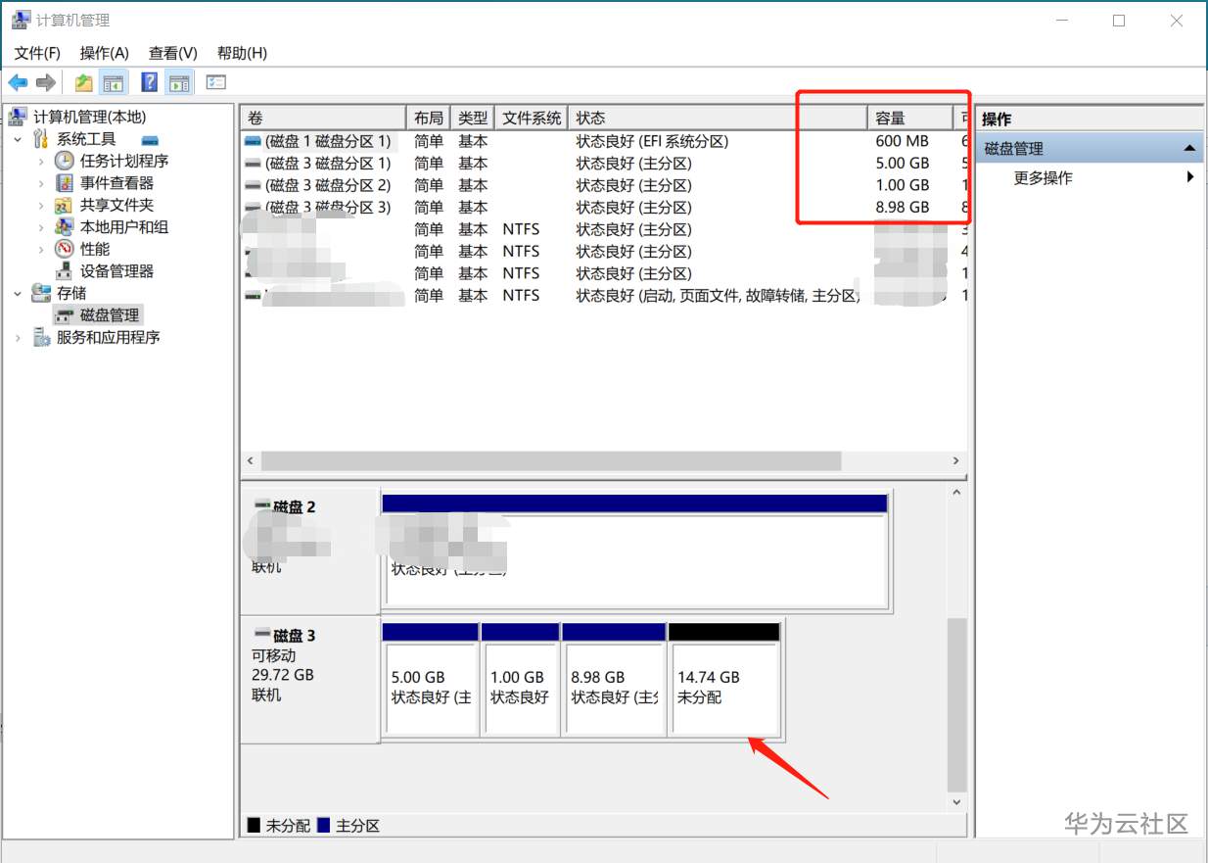Toggle the Show/Hide Action Pane toolbar icon

(178, 82)
